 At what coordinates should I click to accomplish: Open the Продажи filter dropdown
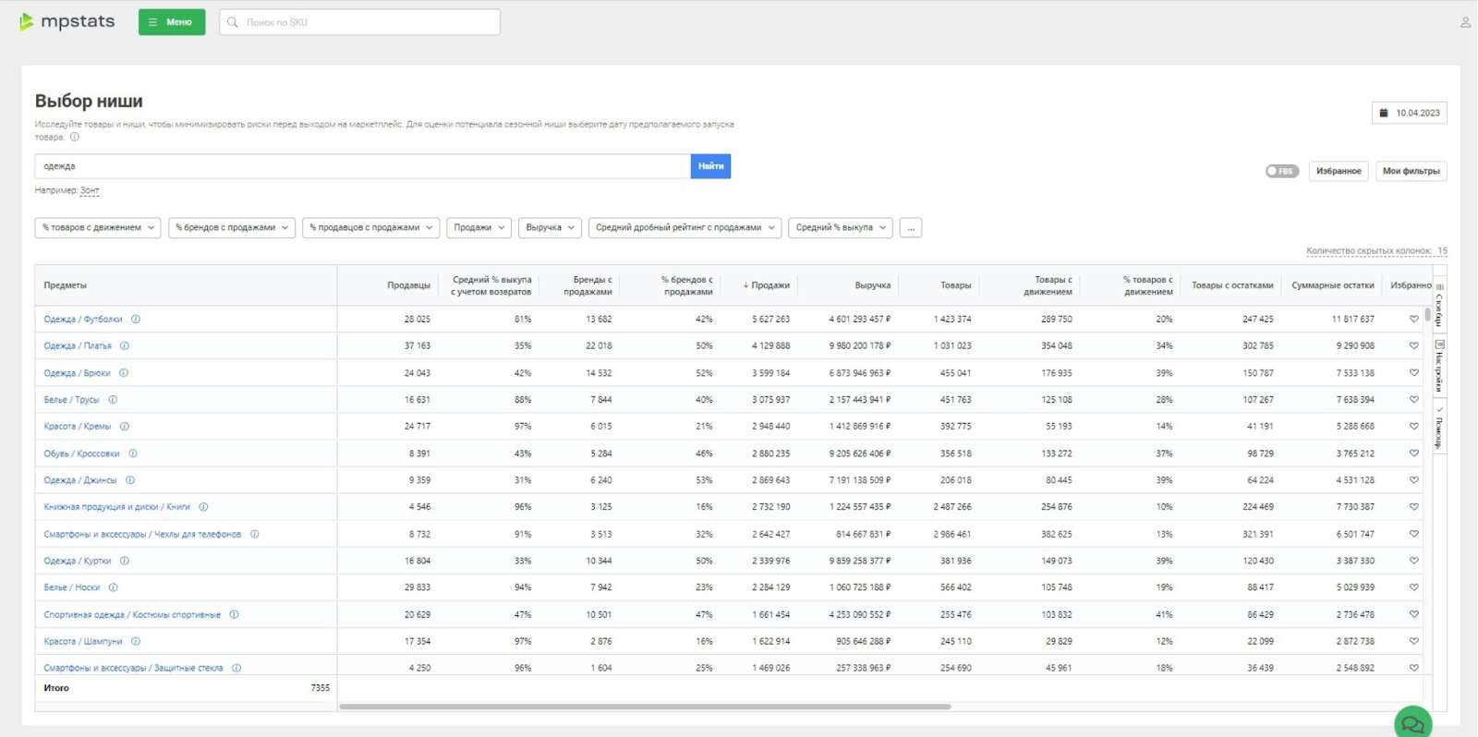pyautogui.click(x=479, y=227)
